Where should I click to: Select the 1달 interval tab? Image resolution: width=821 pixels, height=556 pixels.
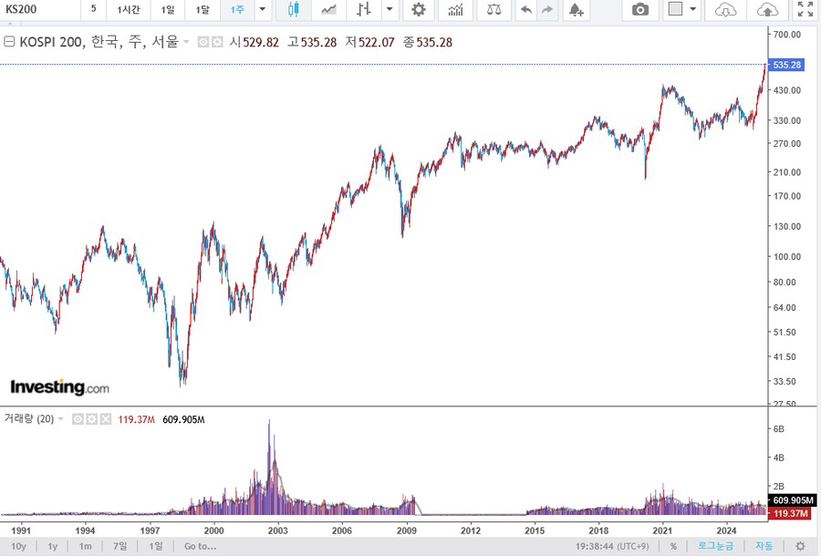(x=202, y=9)
